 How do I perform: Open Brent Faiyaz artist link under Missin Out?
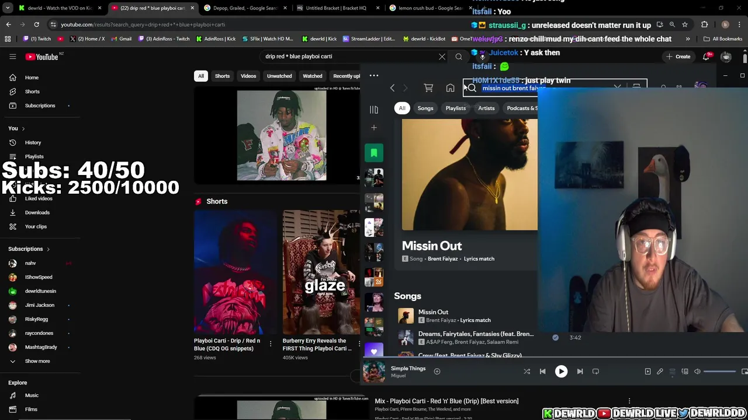pyautogui.click(x=442, y=258)
